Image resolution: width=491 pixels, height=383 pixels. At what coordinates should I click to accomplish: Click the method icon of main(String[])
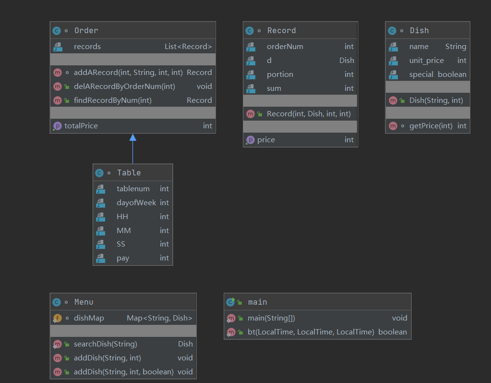pyautogui.click(x=231, y=319)
